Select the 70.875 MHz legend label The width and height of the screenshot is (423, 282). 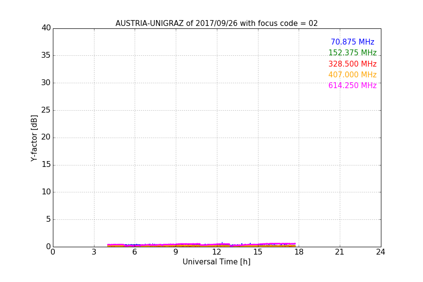(352, 42)
